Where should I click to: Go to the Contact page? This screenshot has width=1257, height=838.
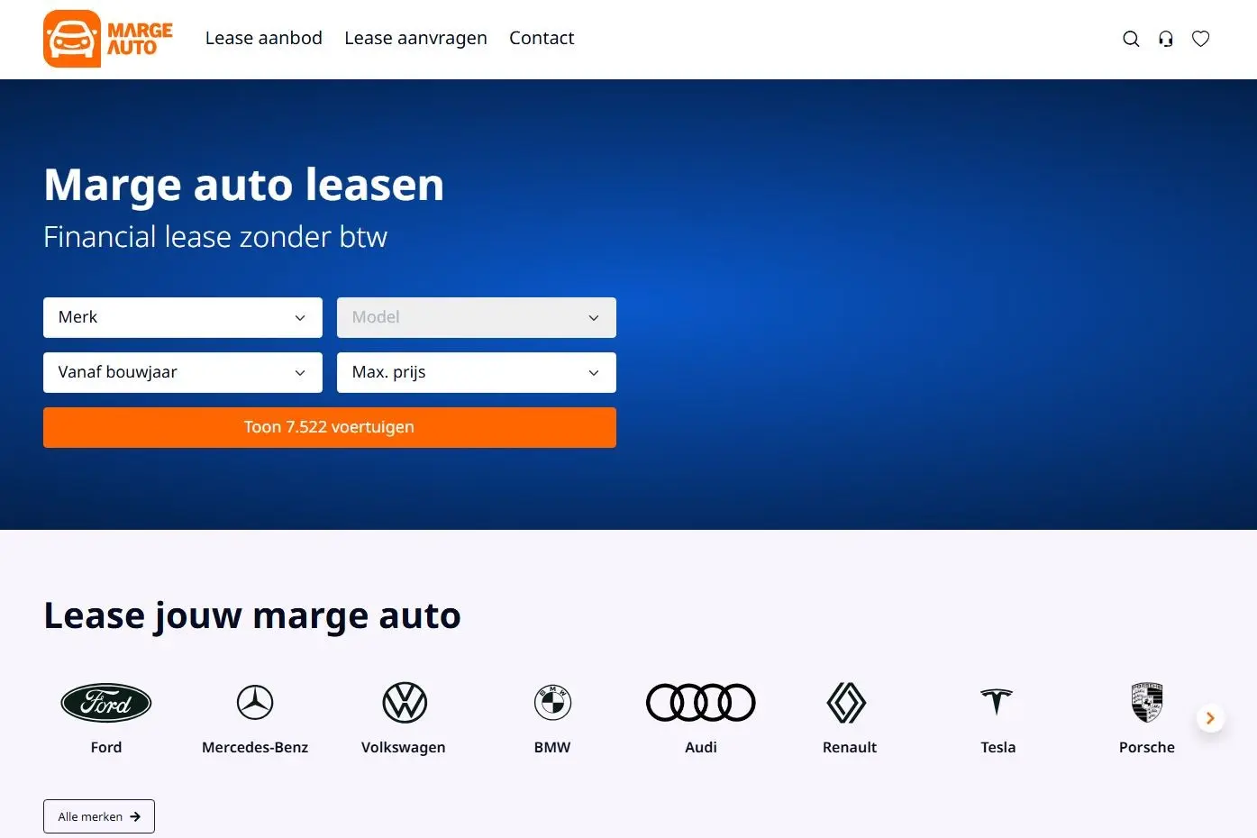[x=542, y=38]
